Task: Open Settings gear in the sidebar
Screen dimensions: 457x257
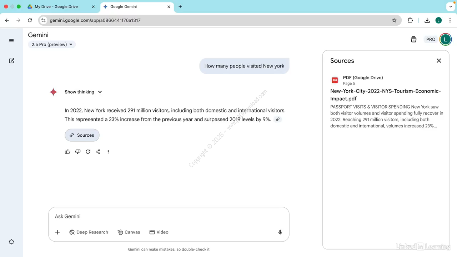Action: click(x=11, y=242)
